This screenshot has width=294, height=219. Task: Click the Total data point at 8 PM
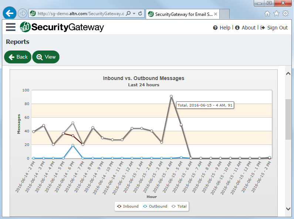(x=92, y=128)
